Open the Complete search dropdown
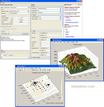This screenshot has width=104, height=107. click(x=60, y=17)
